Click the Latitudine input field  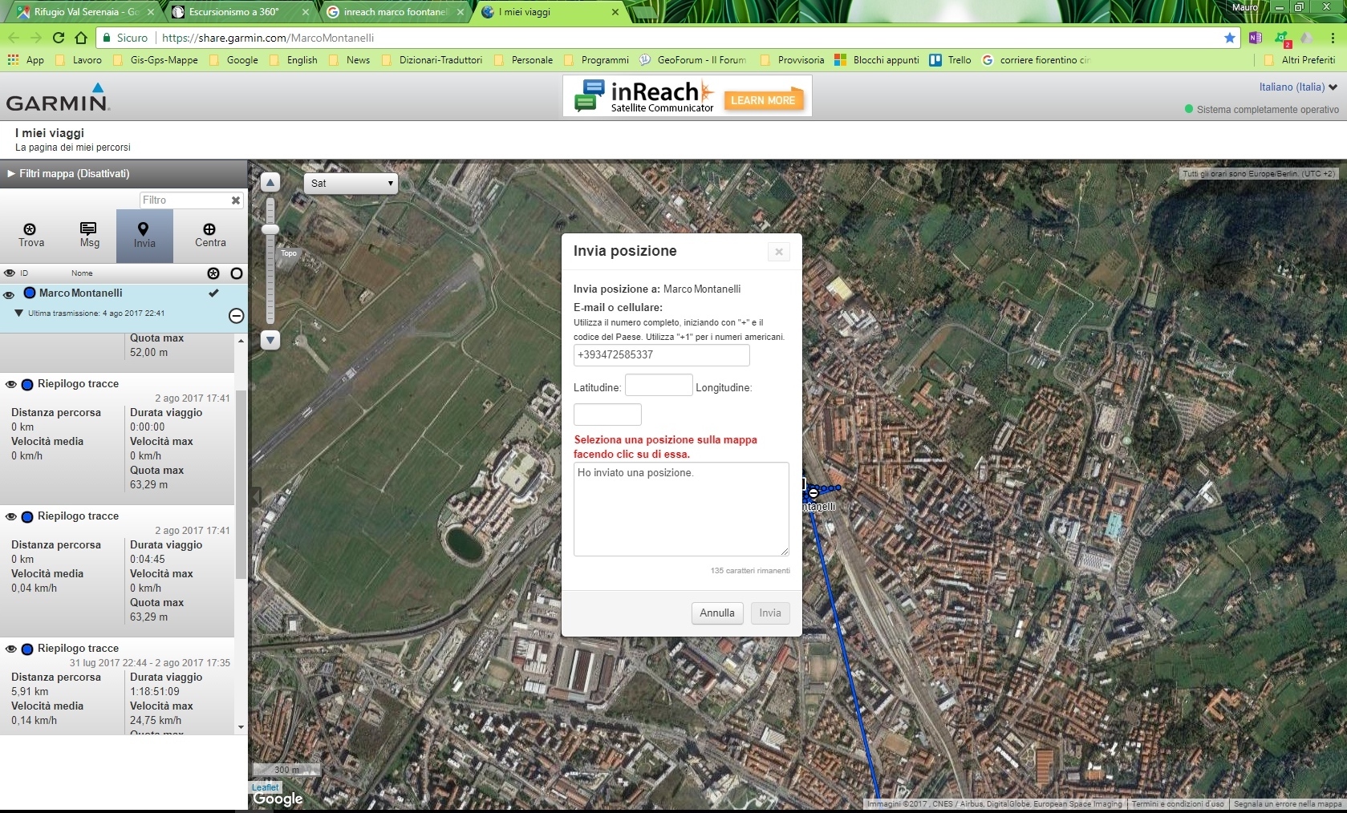click(658, 385)
